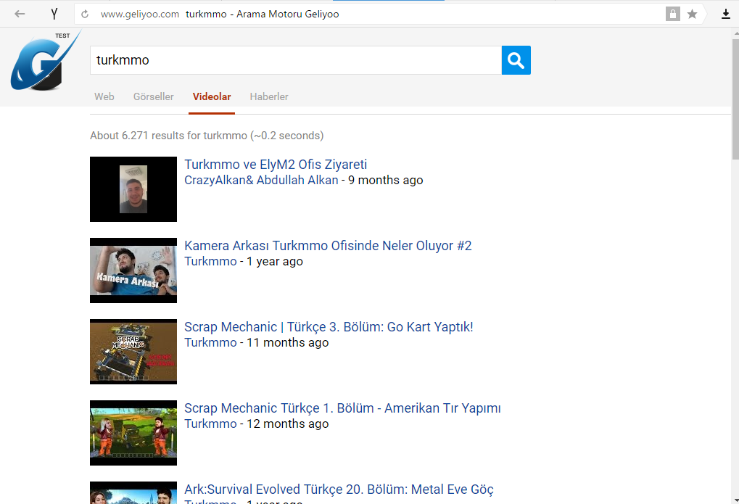Image resolution: width=739 pixels, height=504 pixels.
Task: Click the Ofis Ziyareti video thumbnail
Action: click(x=133, y=189)
